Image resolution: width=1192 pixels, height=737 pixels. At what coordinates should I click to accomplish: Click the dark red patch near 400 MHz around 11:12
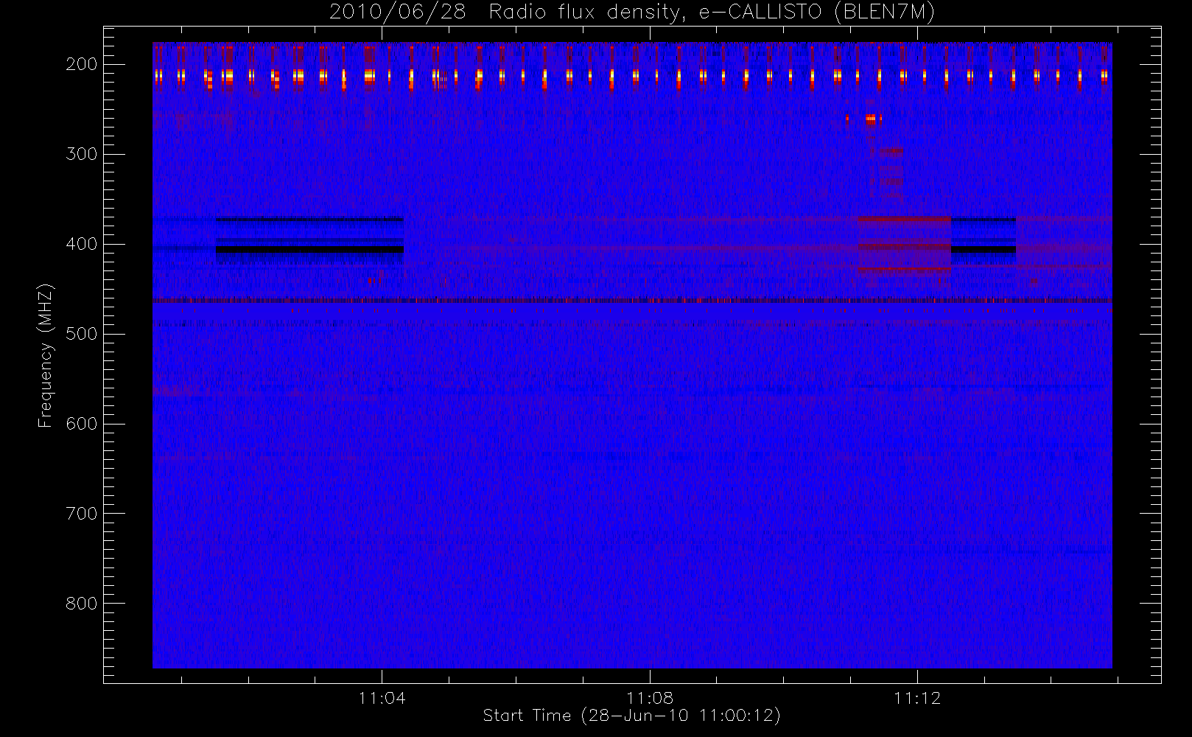905,246
